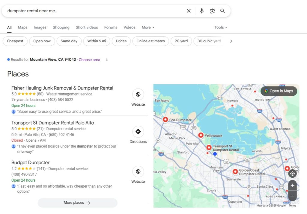307x214 pixels.
Task: Open Google Lens image search
Action: pyautogui.click(x=212, y=11)
